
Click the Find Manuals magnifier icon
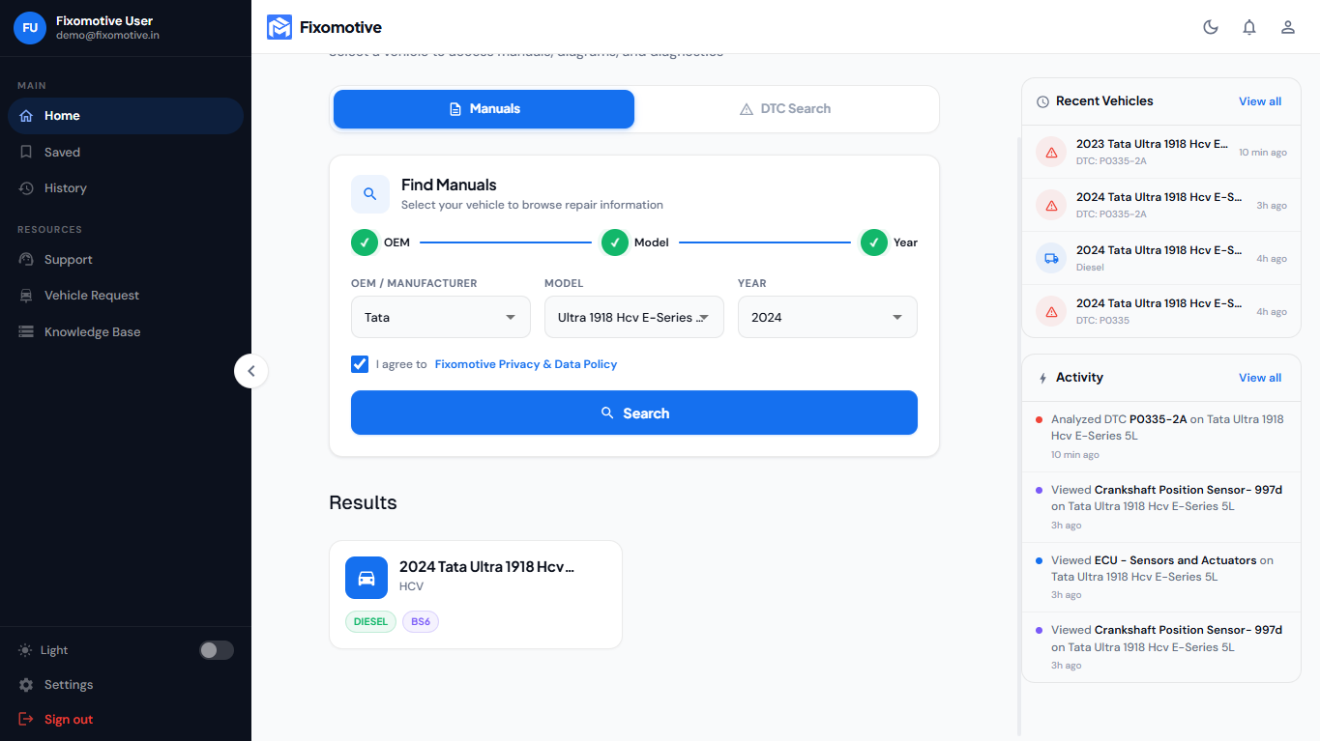tap(370, 194)
